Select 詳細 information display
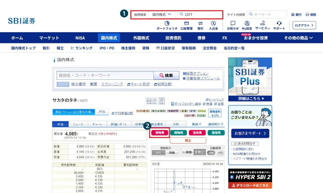 [x=172, y=153]
